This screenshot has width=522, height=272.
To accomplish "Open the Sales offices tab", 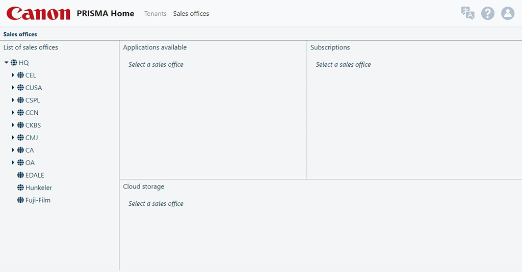I will pyautogui.click(x=191, y=14).
